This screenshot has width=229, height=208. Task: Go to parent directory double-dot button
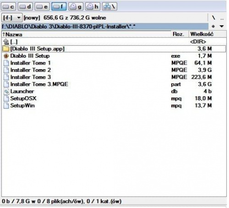point(222,18)
